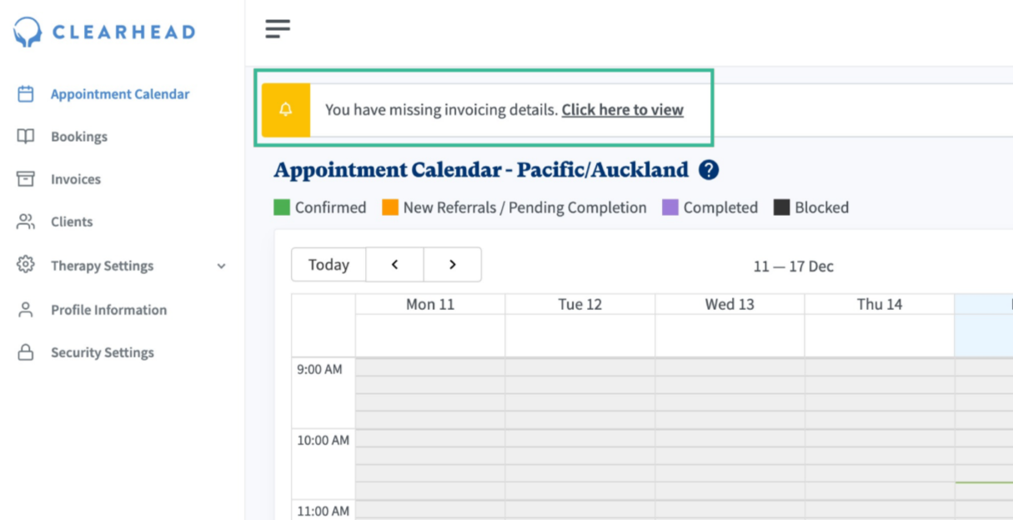Click the purple Completed legend swatch
The image size is (1013, 520).
[670, 207]
